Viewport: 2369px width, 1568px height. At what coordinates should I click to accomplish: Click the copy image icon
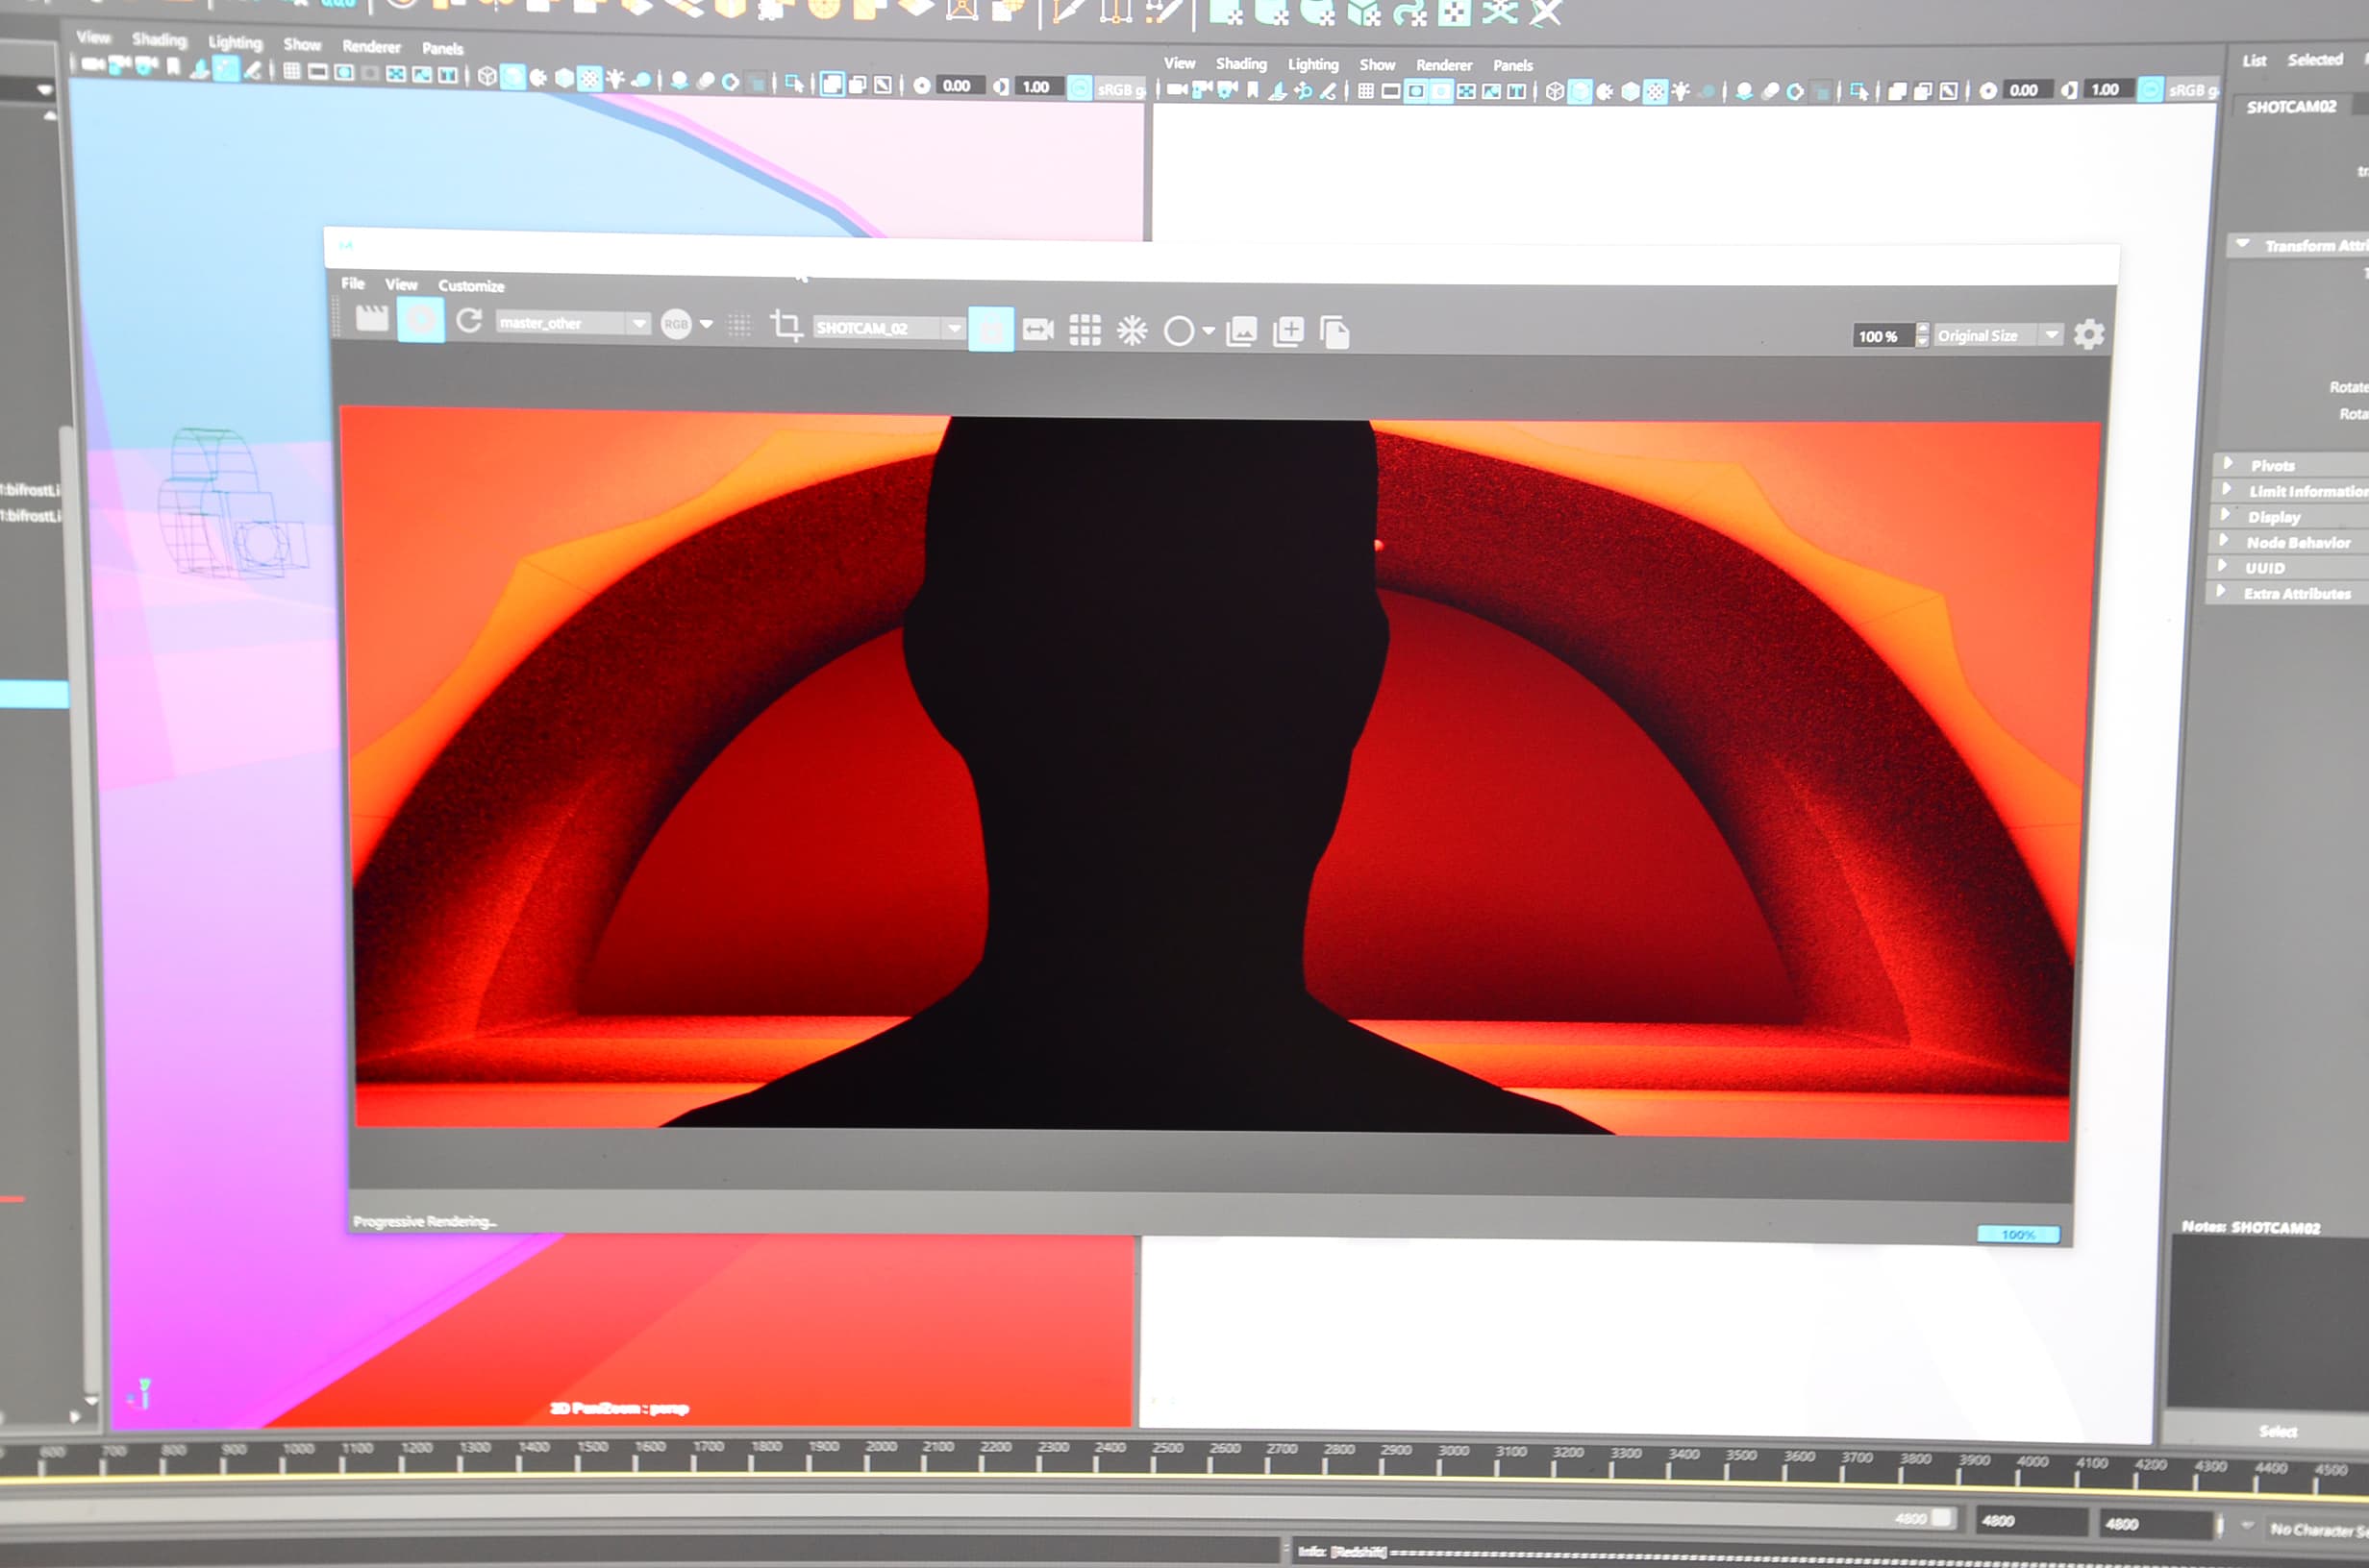(1334, 332)
